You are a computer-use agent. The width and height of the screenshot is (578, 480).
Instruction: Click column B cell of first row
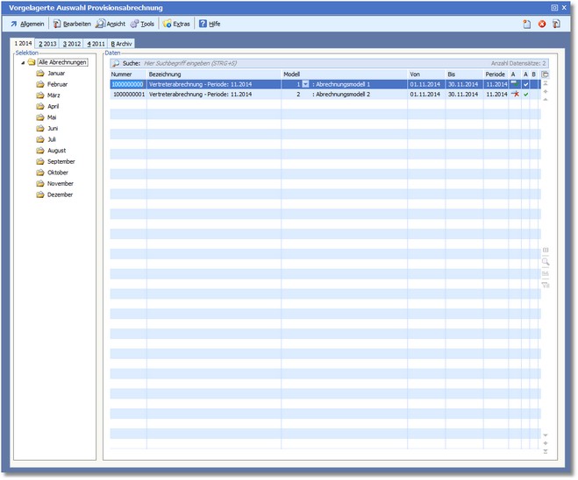click(x=534, y=84)
